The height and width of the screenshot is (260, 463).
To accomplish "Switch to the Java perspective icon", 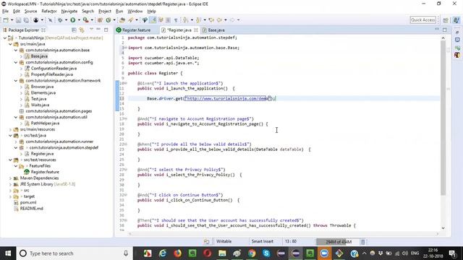I will (x=456, y=20).
